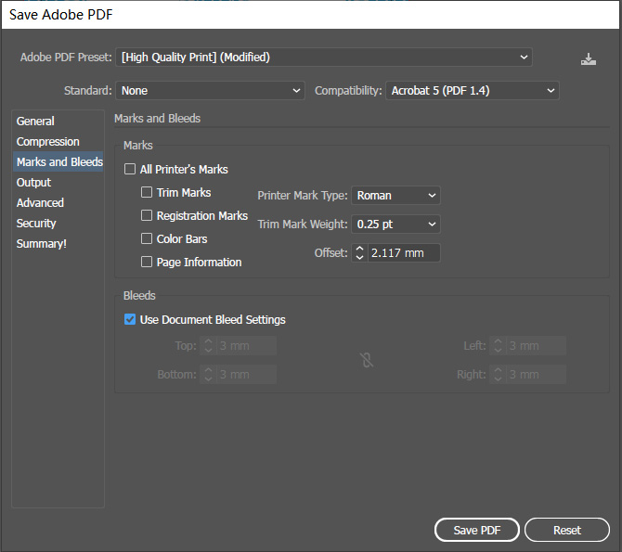The height and width of the screenshot is (552, 622).
Task: Decrease Offset using the down stepper arrow
Action: tap(360, 257)
